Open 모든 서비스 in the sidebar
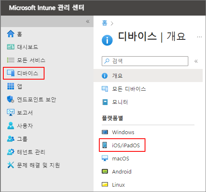The height and width of the screenshot is (192, 206). point(31,60)
